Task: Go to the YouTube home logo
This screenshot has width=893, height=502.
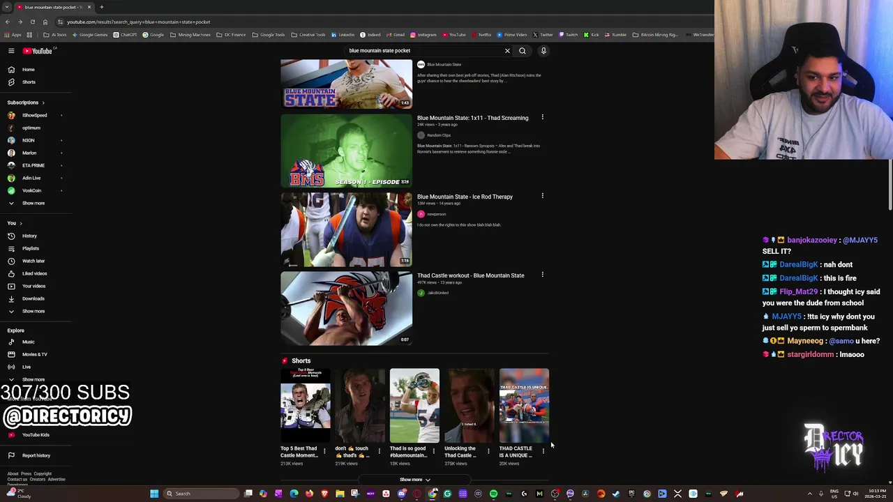Action: pyautogui.click(x=37, y=51)
